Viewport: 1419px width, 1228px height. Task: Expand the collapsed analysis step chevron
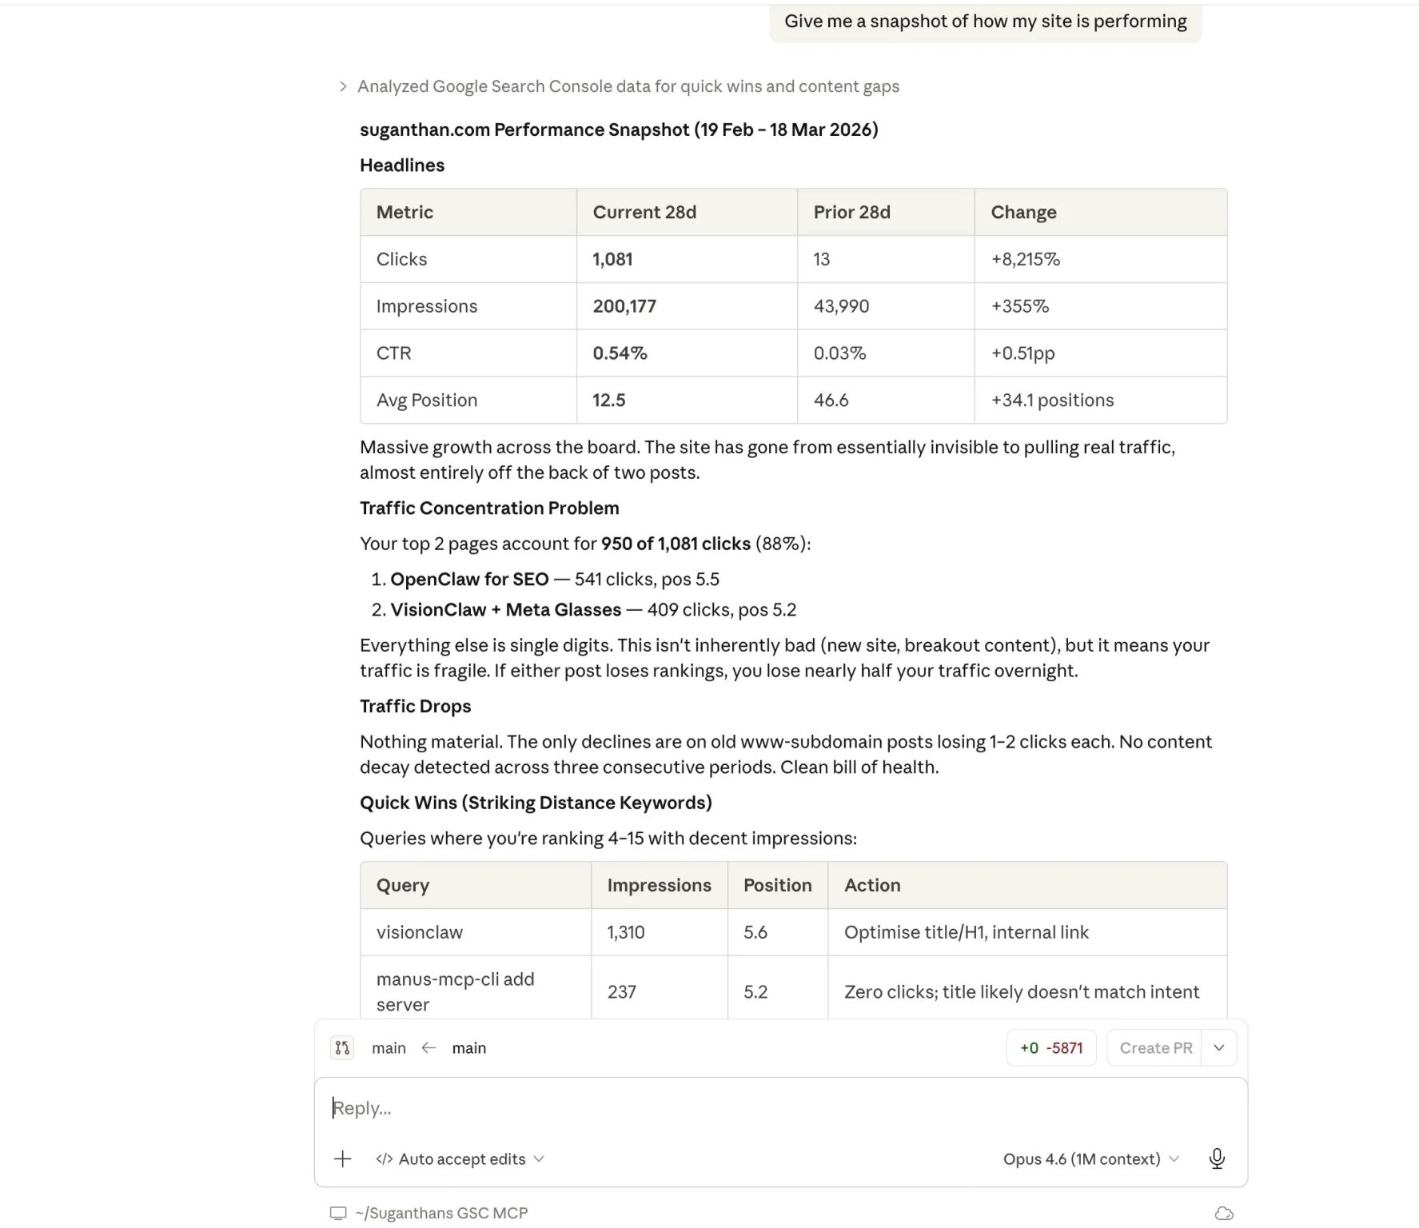pos(343,86)
